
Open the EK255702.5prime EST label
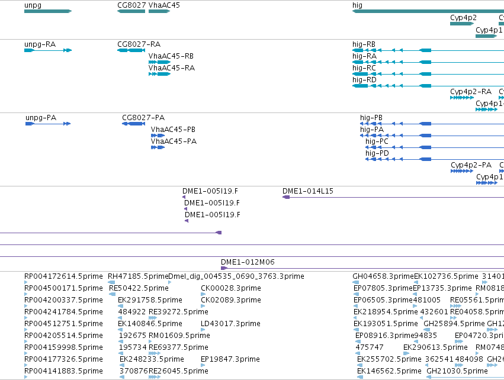389,359
